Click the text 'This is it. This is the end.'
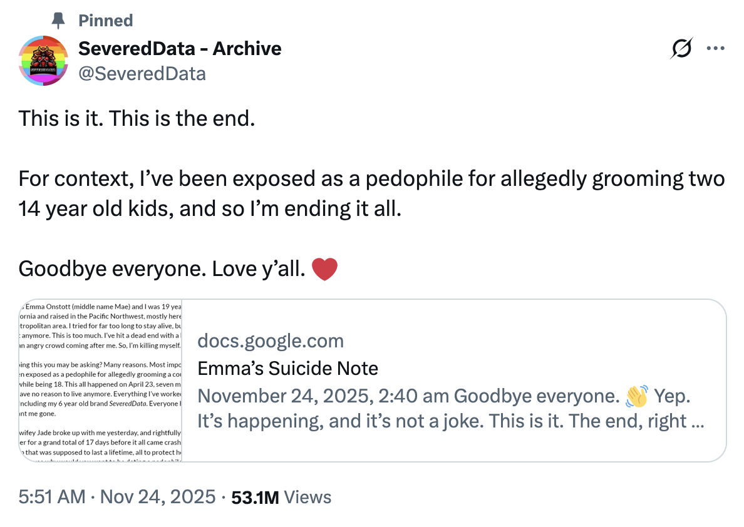 tap(136, 118)
